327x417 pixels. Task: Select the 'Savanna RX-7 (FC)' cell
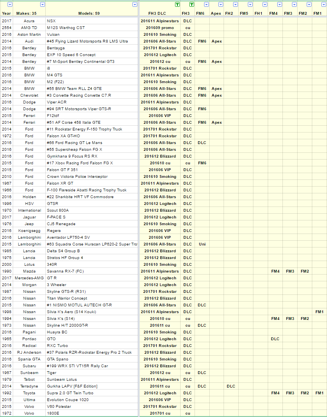92,271
